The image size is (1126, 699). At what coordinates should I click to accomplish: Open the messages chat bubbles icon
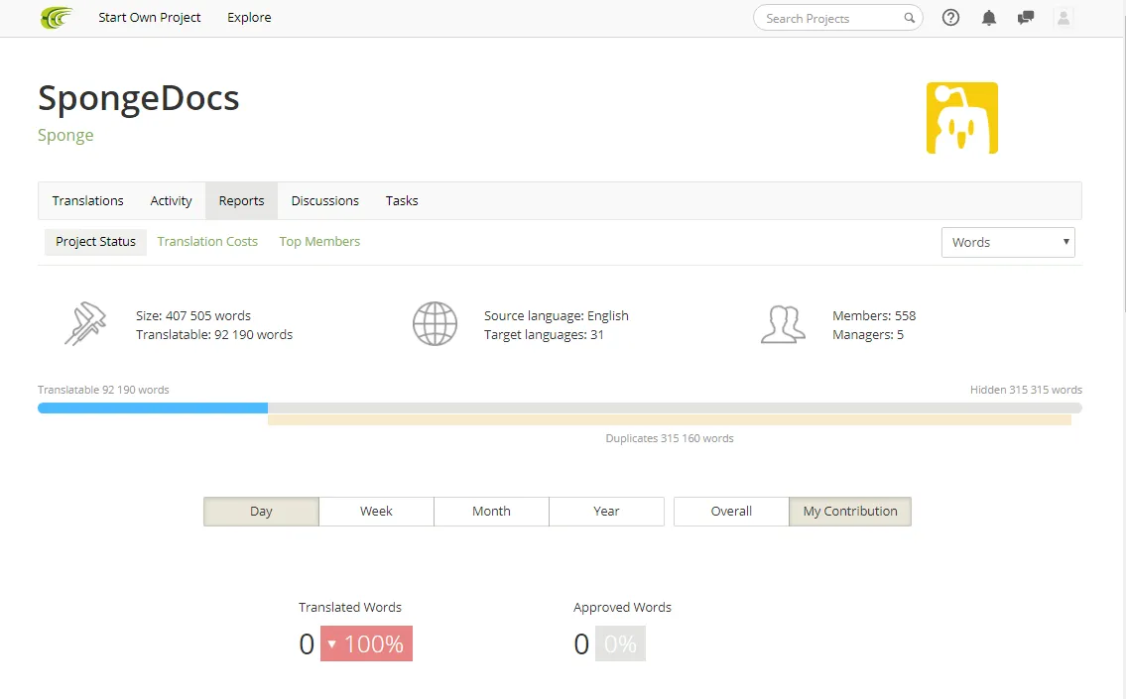pyautogui.click(x=1026, y=18)
